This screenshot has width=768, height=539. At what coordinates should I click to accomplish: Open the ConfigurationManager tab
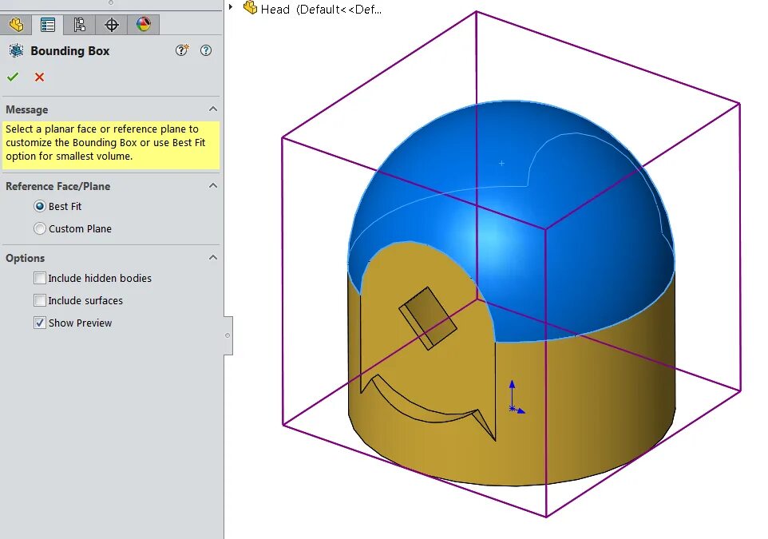pos(79,25)
